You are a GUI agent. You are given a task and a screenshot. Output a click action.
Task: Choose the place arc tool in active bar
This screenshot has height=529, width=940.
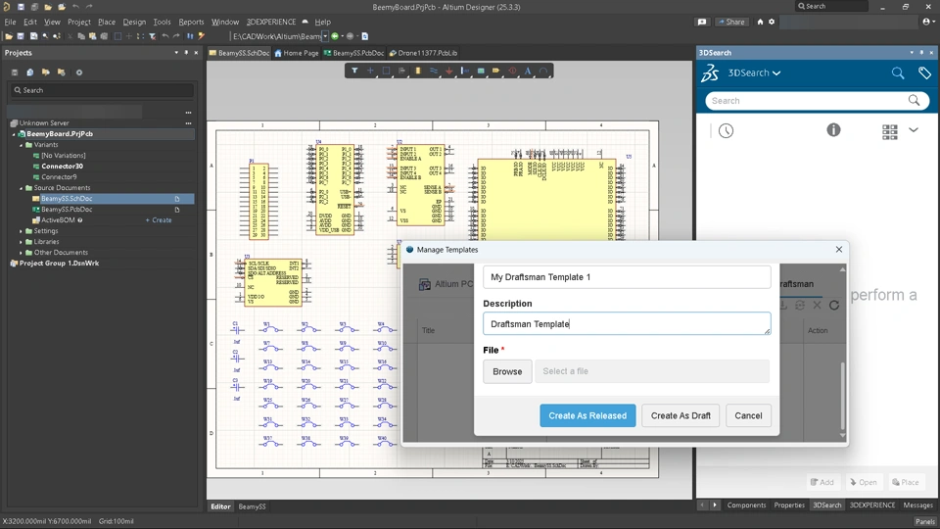pos(543,71)
